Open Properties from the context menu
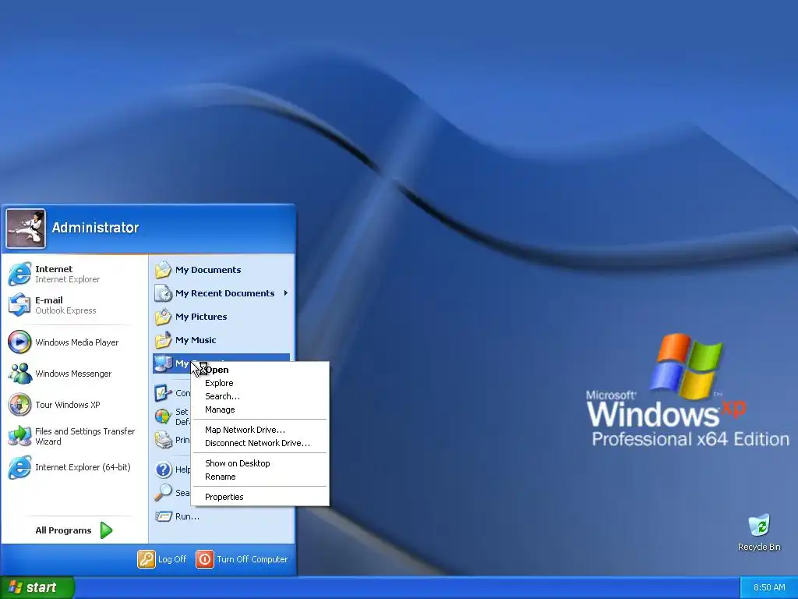The height and width of the screenshot is (599, 798). 260,497
